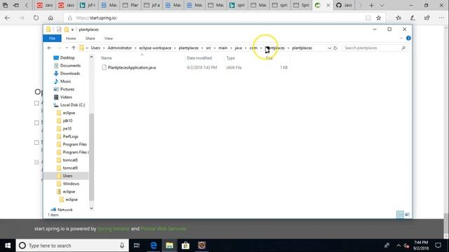Tick the fourth checkbox on the Spring page
The width and height of the screenshot is (449, 252).
coord(36,162)
